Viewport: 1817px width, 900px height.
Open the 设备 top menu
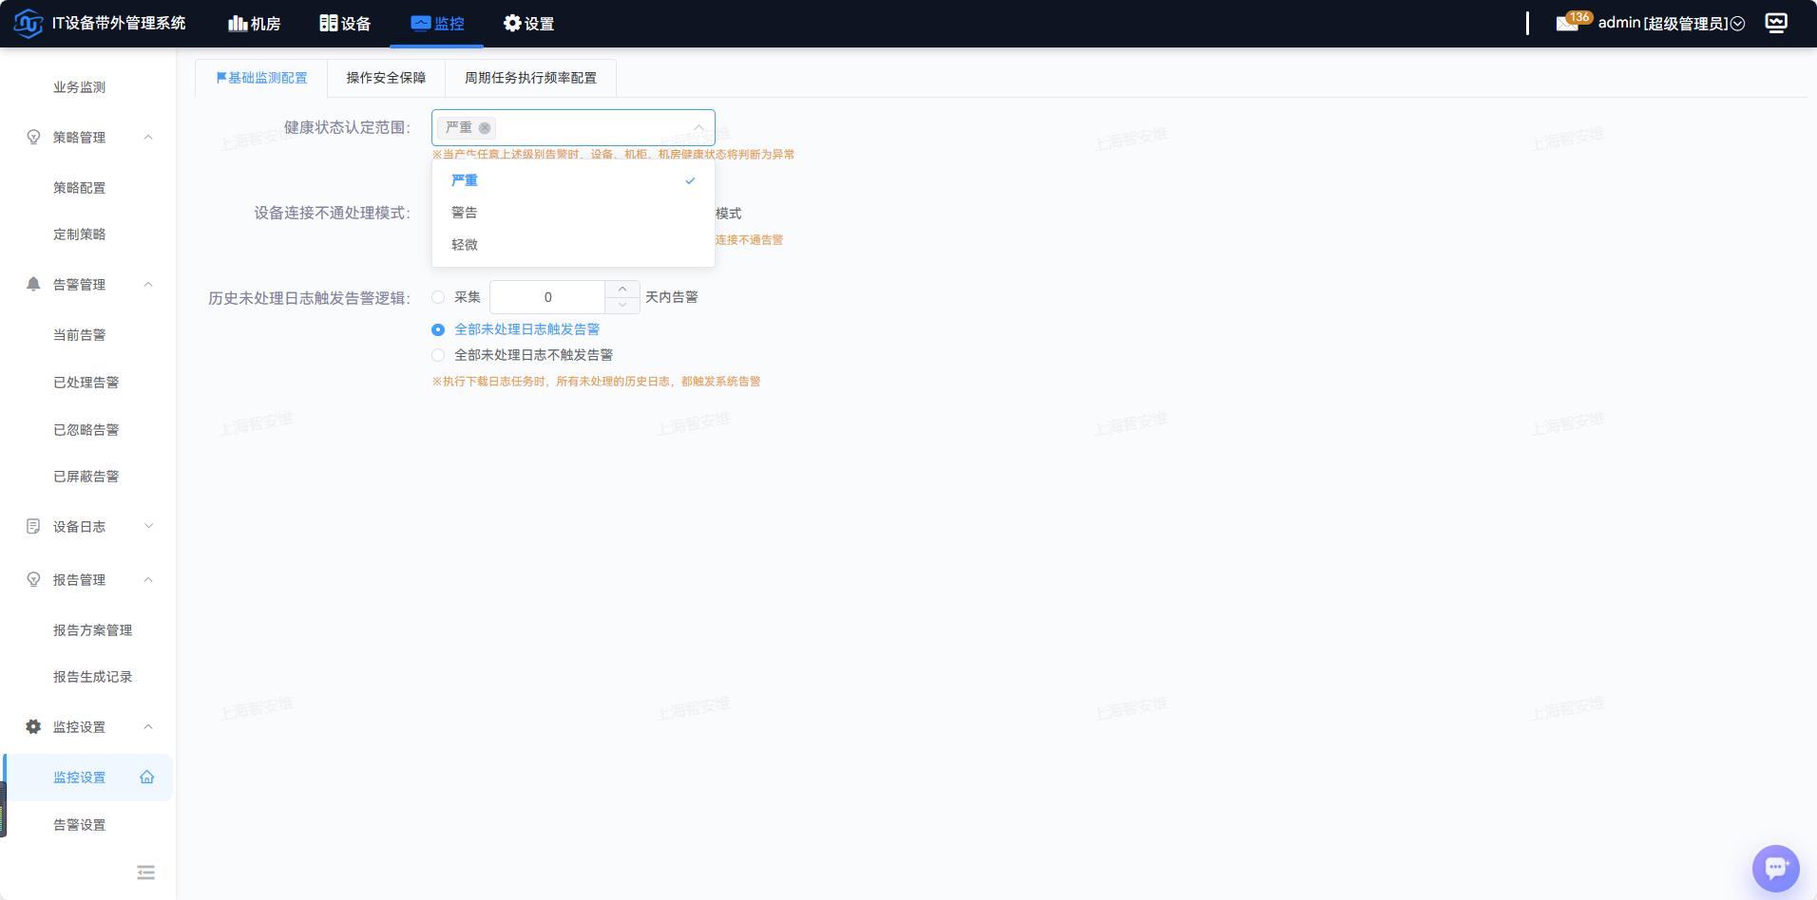345,24
